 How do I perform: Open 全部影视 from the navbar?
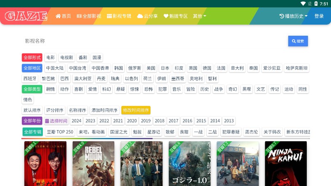click(x=89, y=16)
